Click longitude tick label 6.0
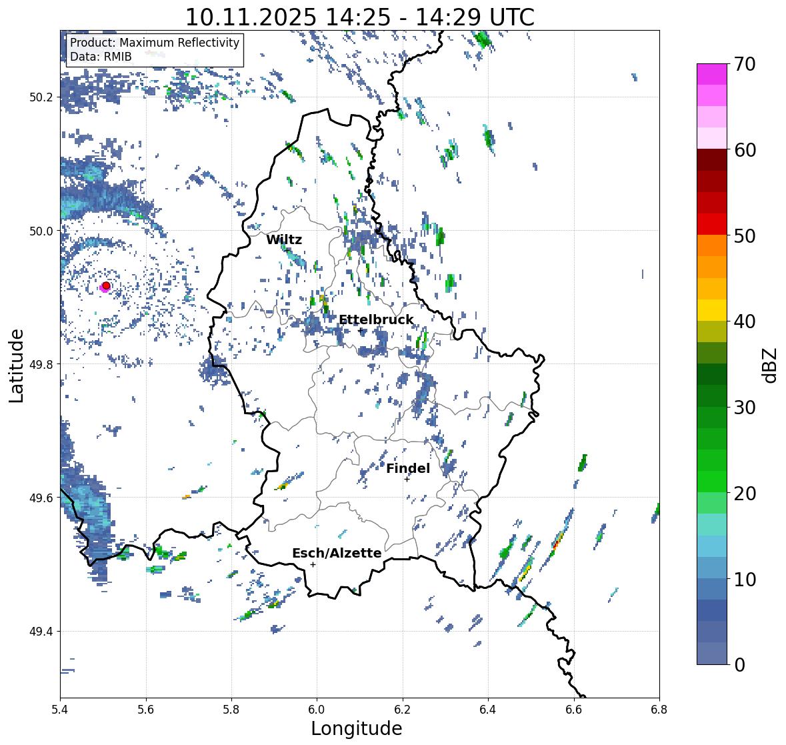786x745 pixels. point(317,709)
